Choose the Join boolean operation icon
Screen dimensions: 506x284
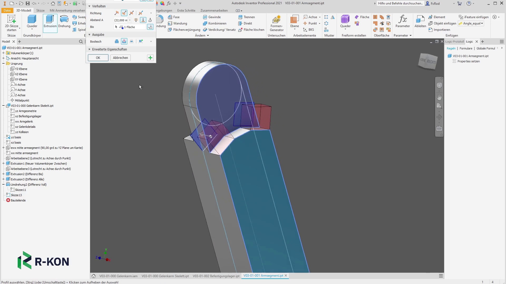(117, 41)
